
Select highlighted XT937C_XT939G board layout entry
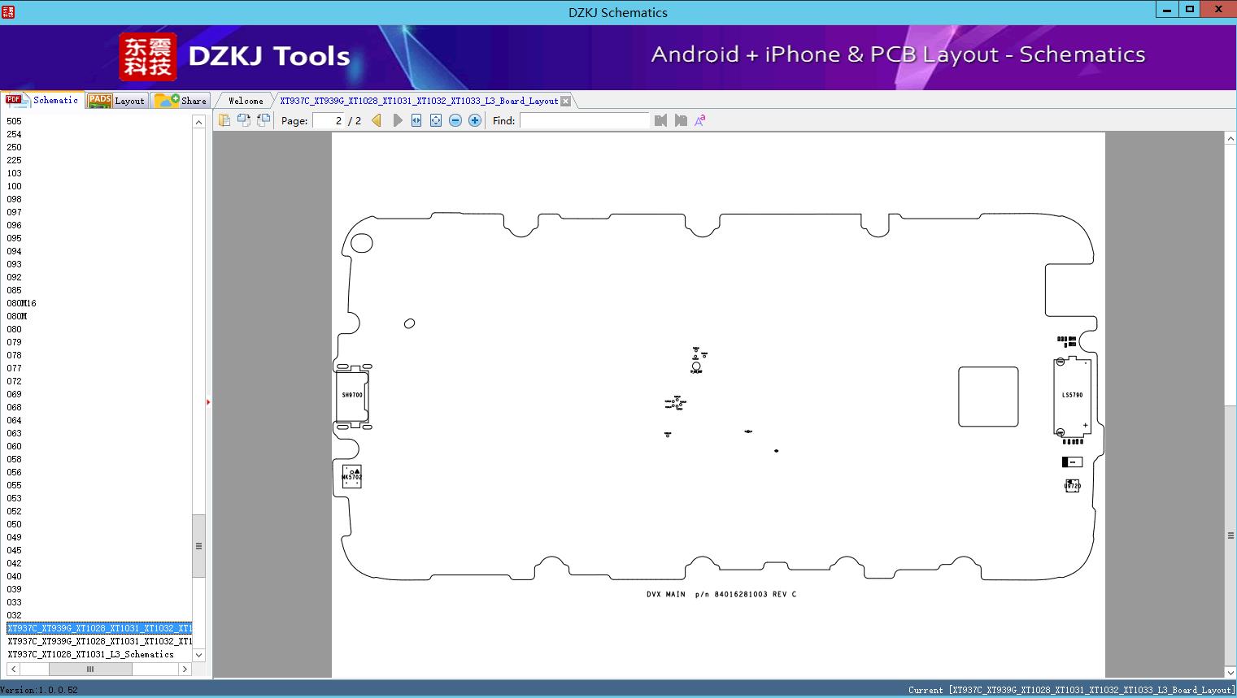pyautogui.click(x=99, y=628)
